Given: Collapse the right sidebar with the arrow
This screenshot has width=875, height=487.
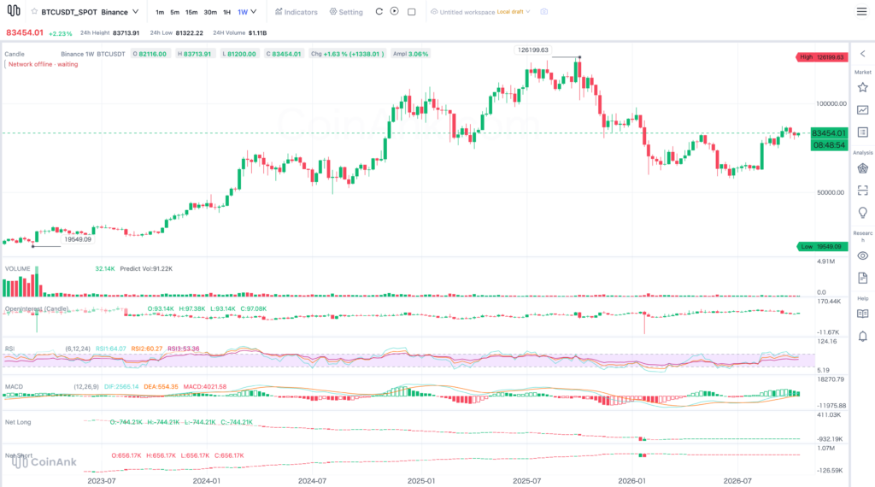Looking at the screenshot, I should (x=863, y=54).
